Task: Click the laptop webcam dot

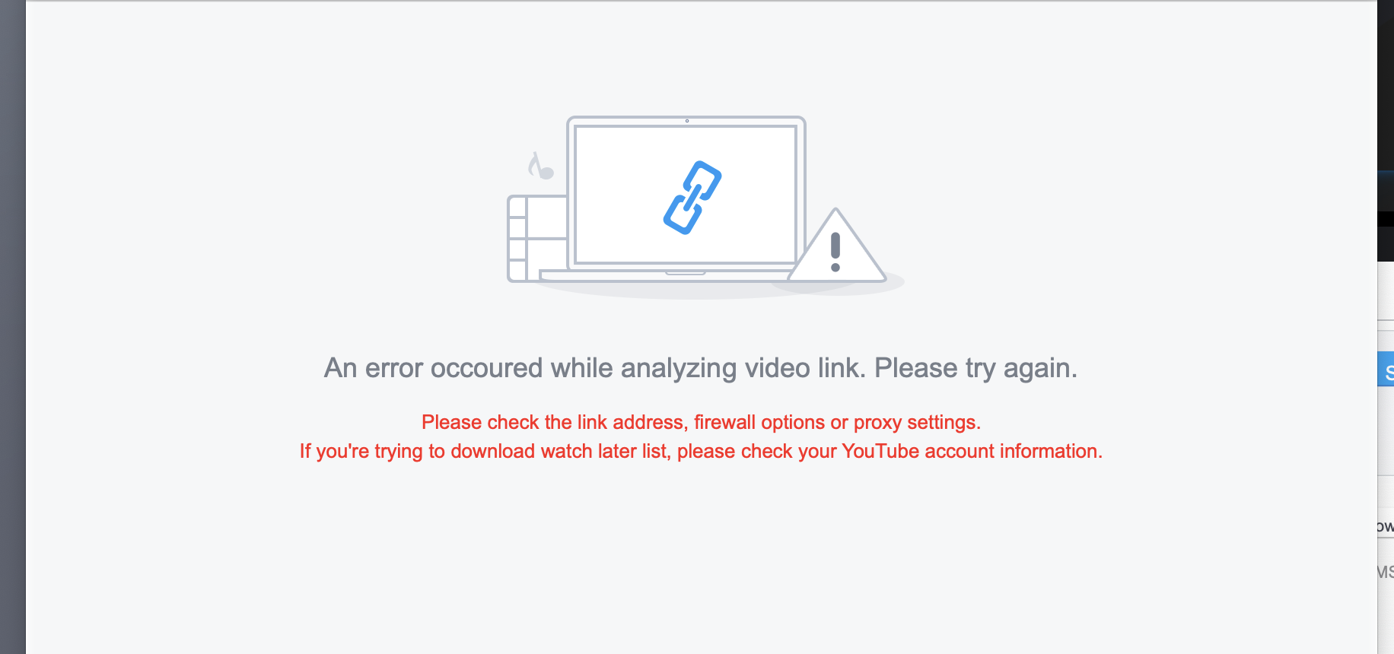Action: 687,121
